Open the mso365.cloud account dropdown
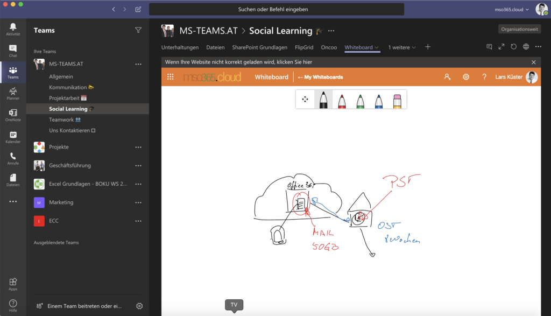Image resolution: width=551 pixels, height=316 pixels. [512, 10]
